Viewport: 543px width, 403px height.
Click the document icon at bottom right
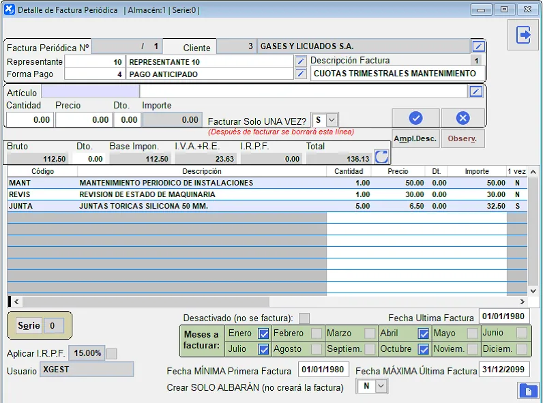tap(527, 391)
